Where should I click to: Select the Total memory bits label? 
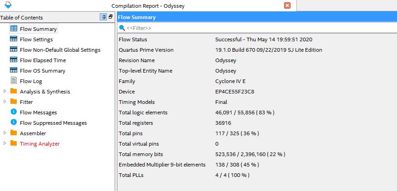point(141,154)
